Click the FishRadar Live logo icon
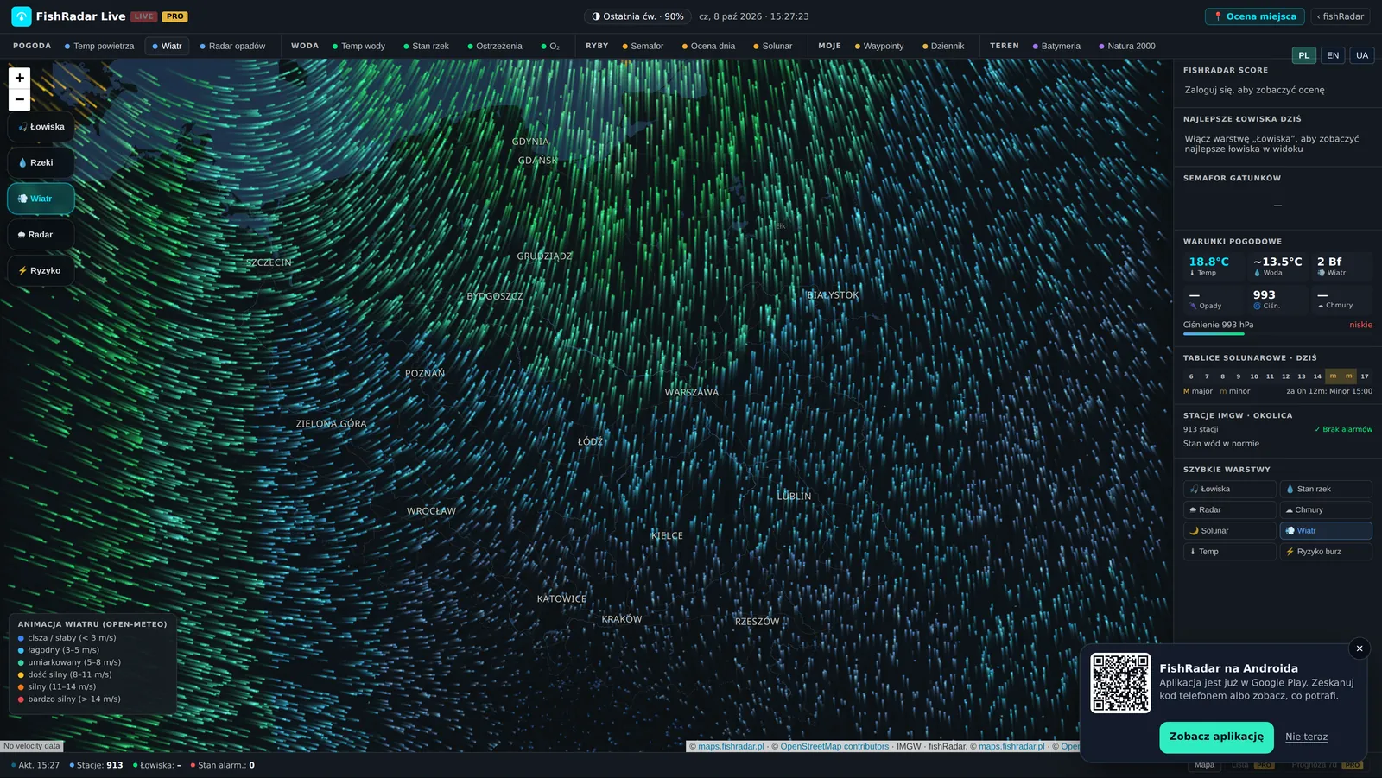Image resolution: width=1382 pixels, height=778 pixels. pos(22,16)
